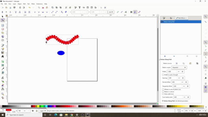Click the Paste clipboard icon

tap(47, 7)
